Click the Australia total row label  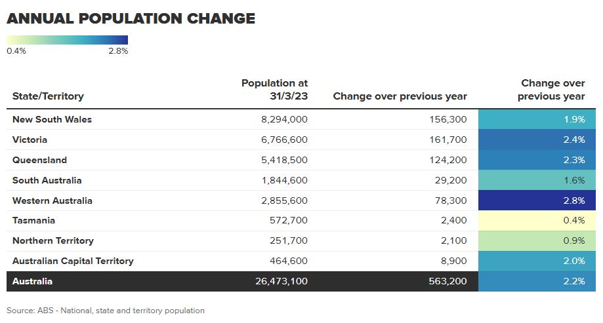pos(32,282)
